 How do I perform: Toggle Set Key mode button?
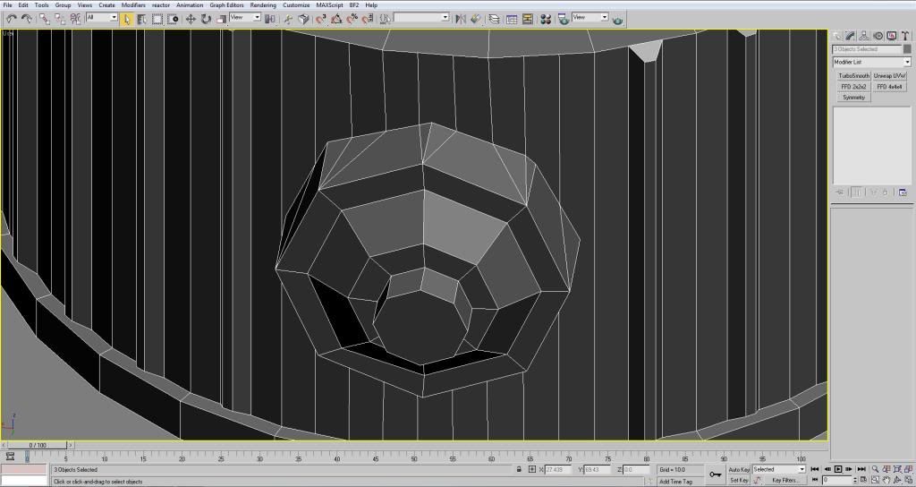[x=739, y=480]
